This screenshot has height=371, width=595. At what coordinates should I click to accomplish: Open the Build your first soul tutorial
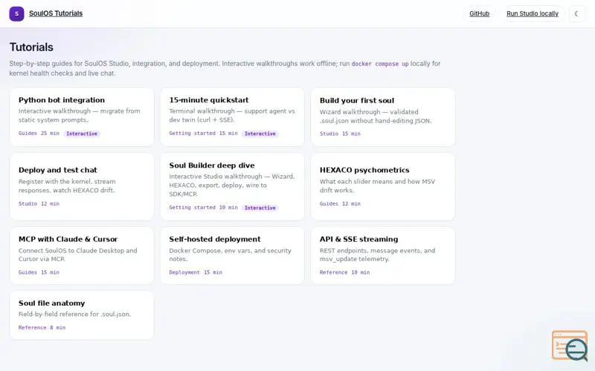(x=383, y=116)
